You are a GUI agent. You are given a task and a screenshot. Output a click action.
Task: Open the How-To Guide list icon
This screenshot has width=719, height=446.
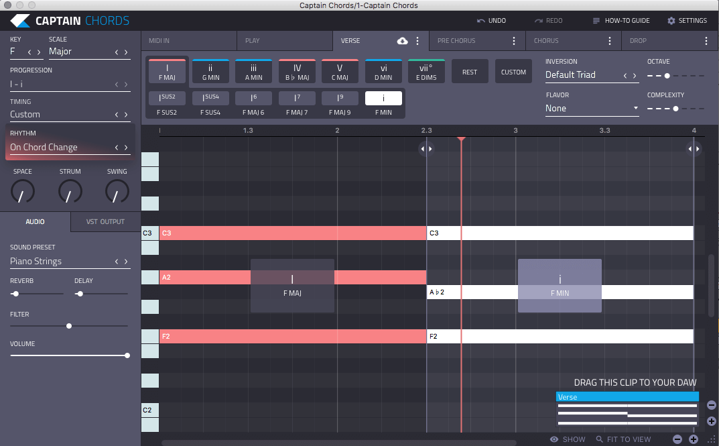tap(596, 21)
